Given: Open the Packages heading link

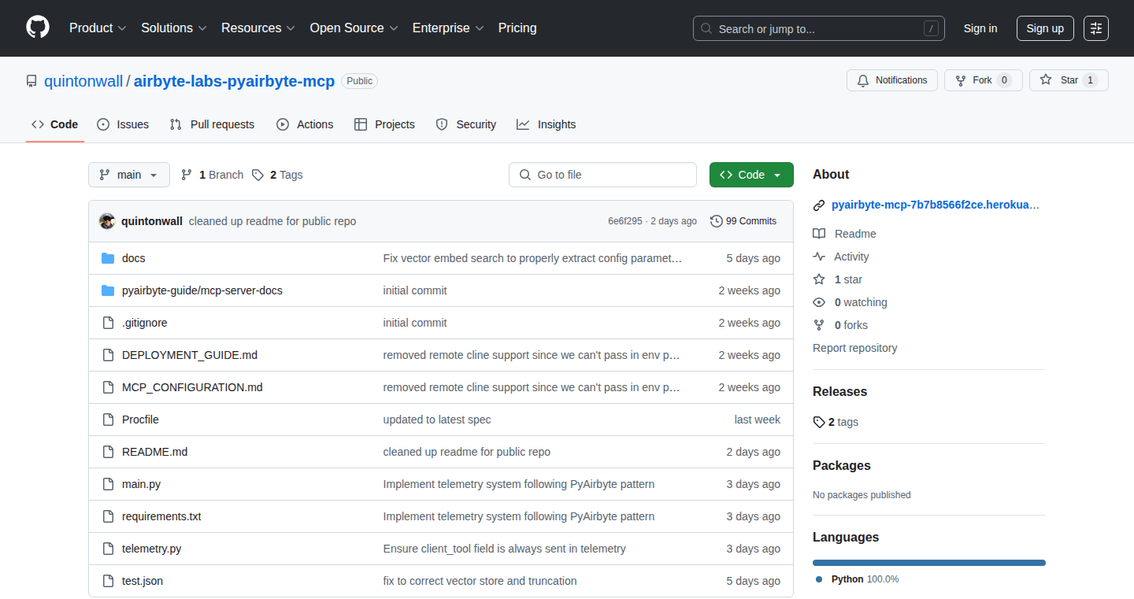Looking at the screenshot, I should (841, 465).
